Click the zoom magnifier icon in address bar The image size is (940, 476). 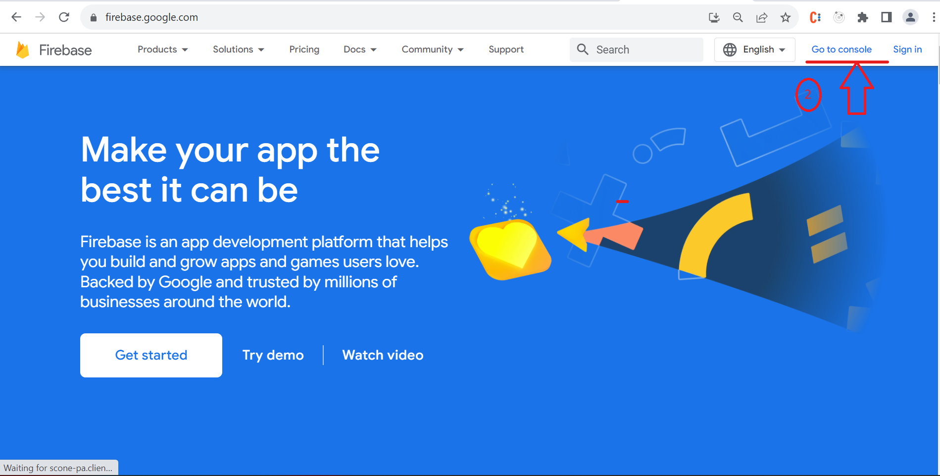point(738,18)
